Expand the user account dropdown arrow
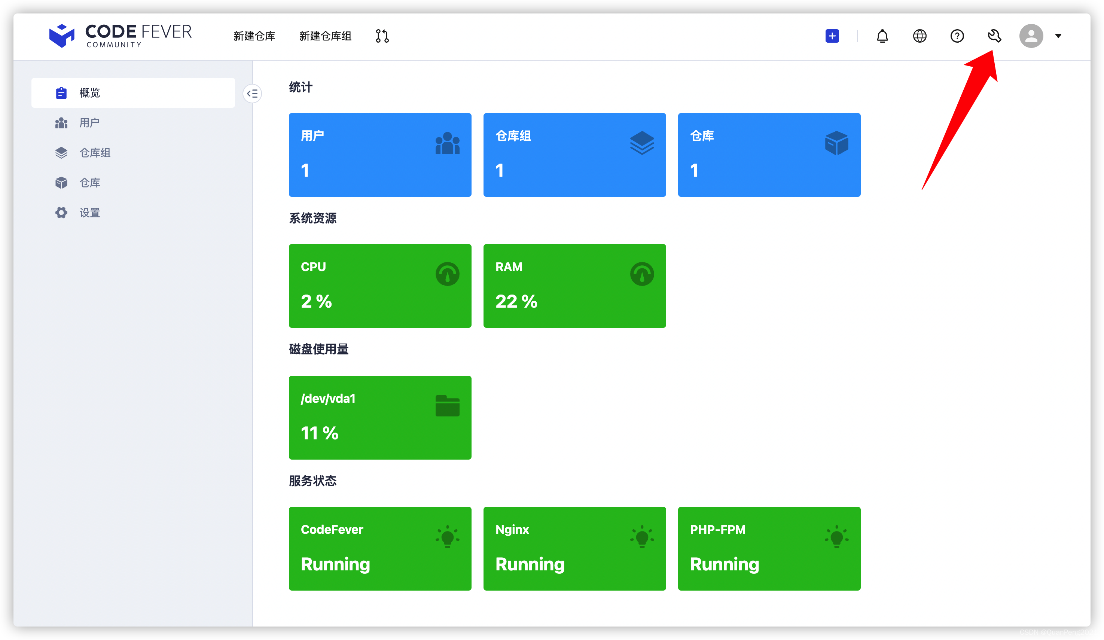 point(1058,36)
